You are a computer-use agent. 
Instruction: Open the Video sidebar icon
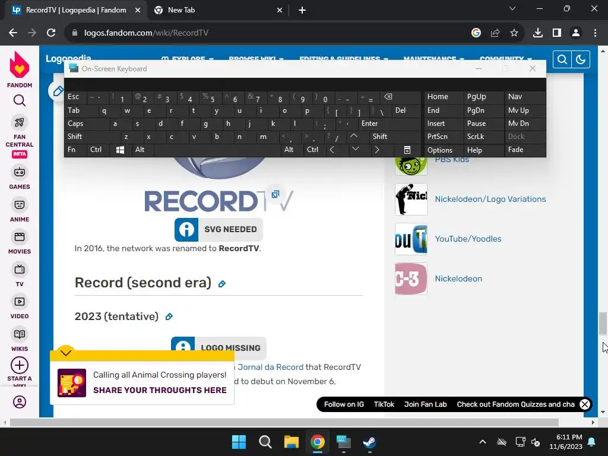tap(20, 302)
